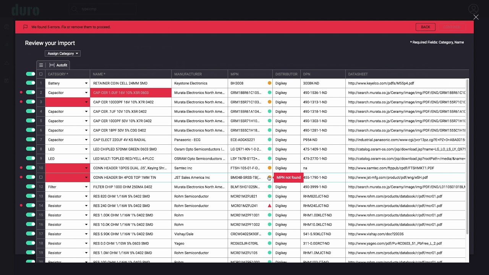Click the Autofit columns button
This screenshot has height=275, width=489.
click(x=58, y=65)
